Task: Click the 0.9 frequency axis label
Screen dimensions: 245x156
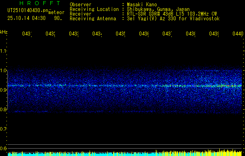Action: click(x=3, y=90)
